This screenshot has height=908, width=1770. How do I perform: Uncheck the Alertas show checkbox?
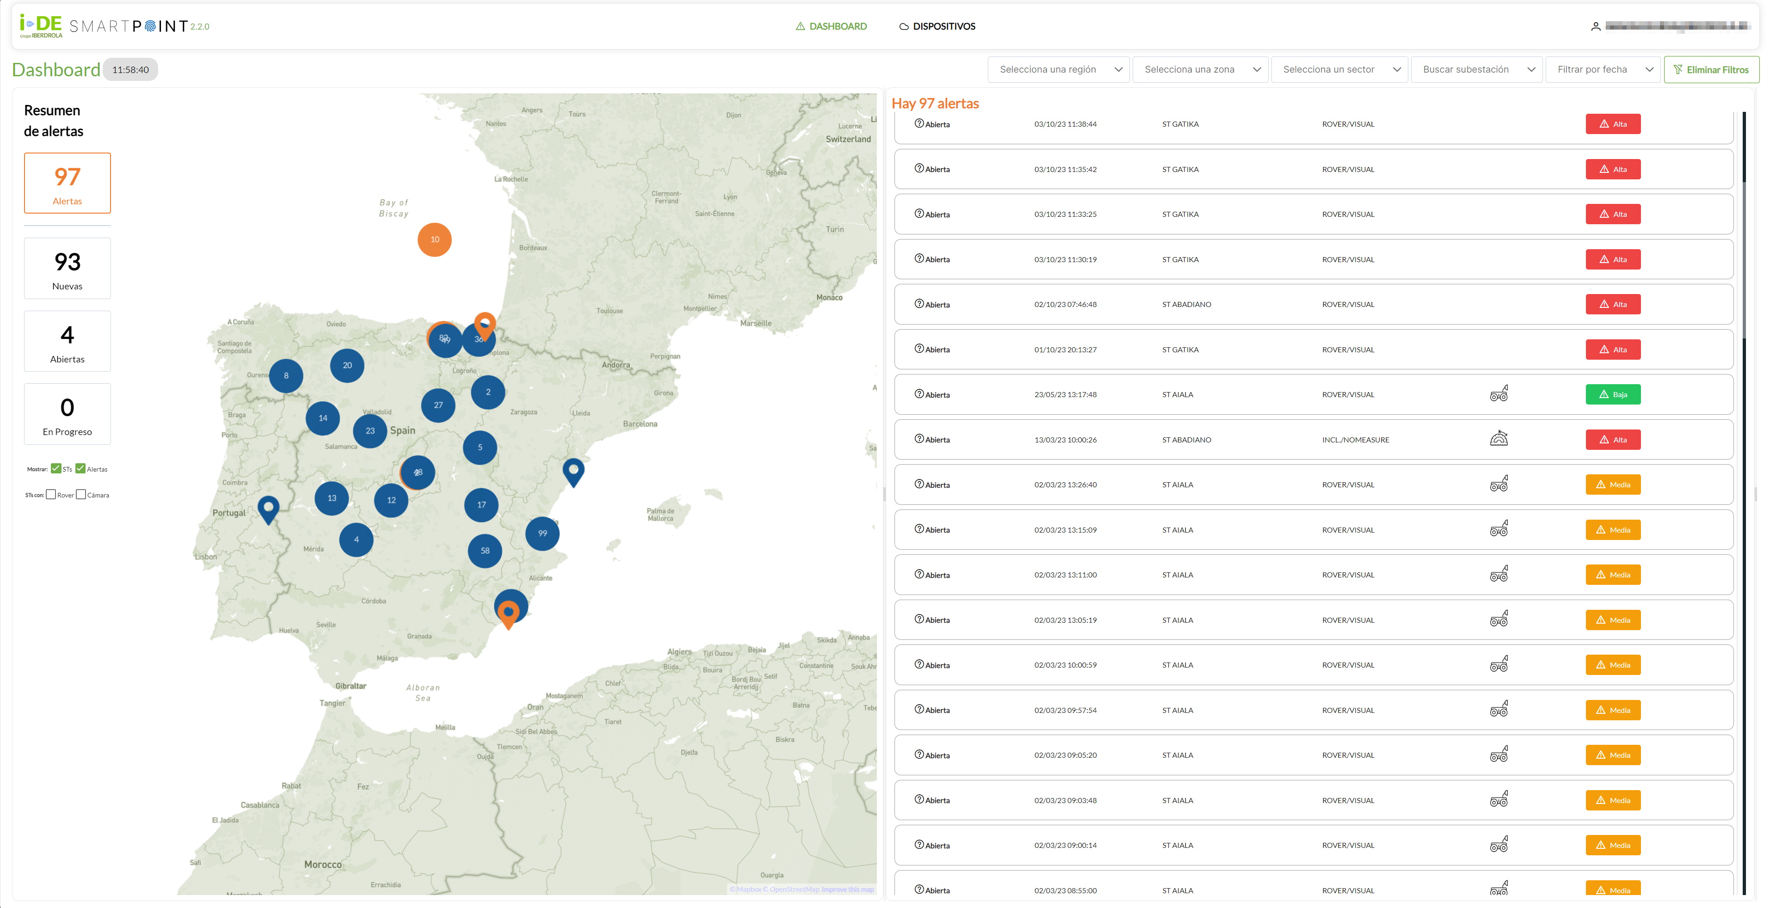tap(80, 468)
